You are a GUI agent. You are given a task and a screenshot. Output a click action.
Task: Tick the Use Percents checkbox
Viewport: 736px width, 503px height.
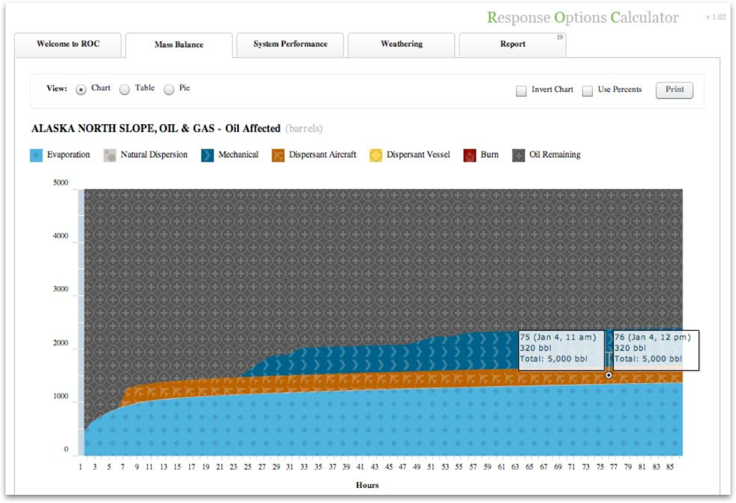(x=587, y=90)
